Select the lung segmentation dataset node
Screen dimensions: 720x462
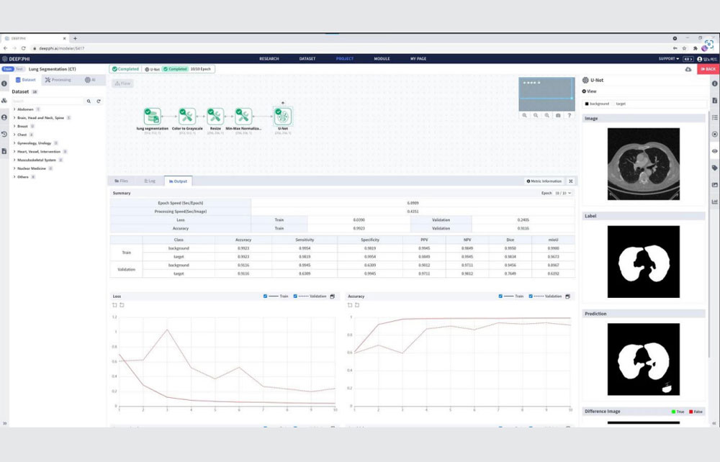(153, 117)
